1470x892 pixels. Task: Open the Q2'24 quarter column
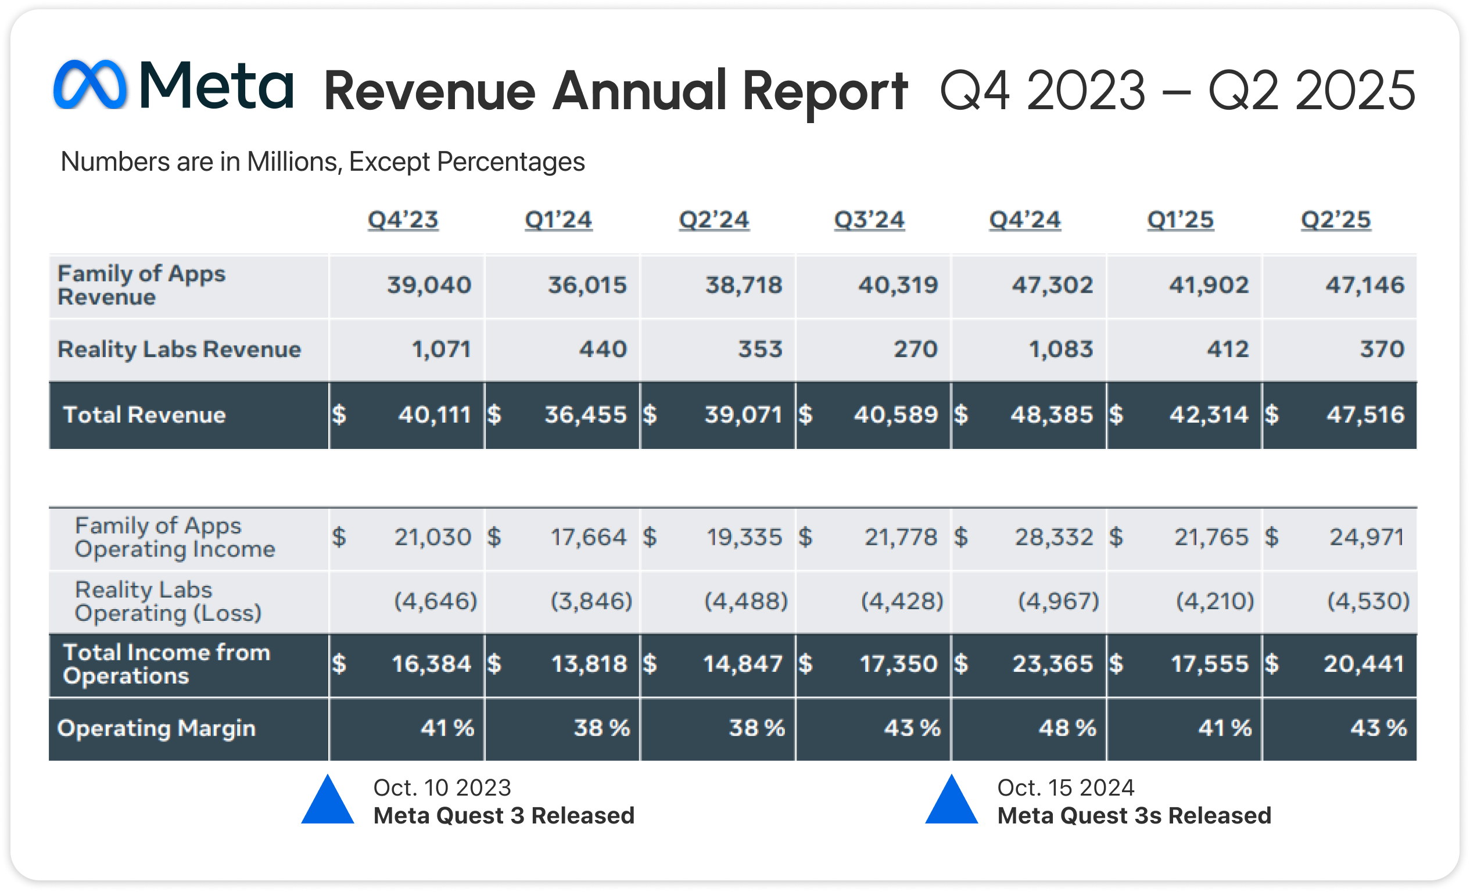(715, 220)
